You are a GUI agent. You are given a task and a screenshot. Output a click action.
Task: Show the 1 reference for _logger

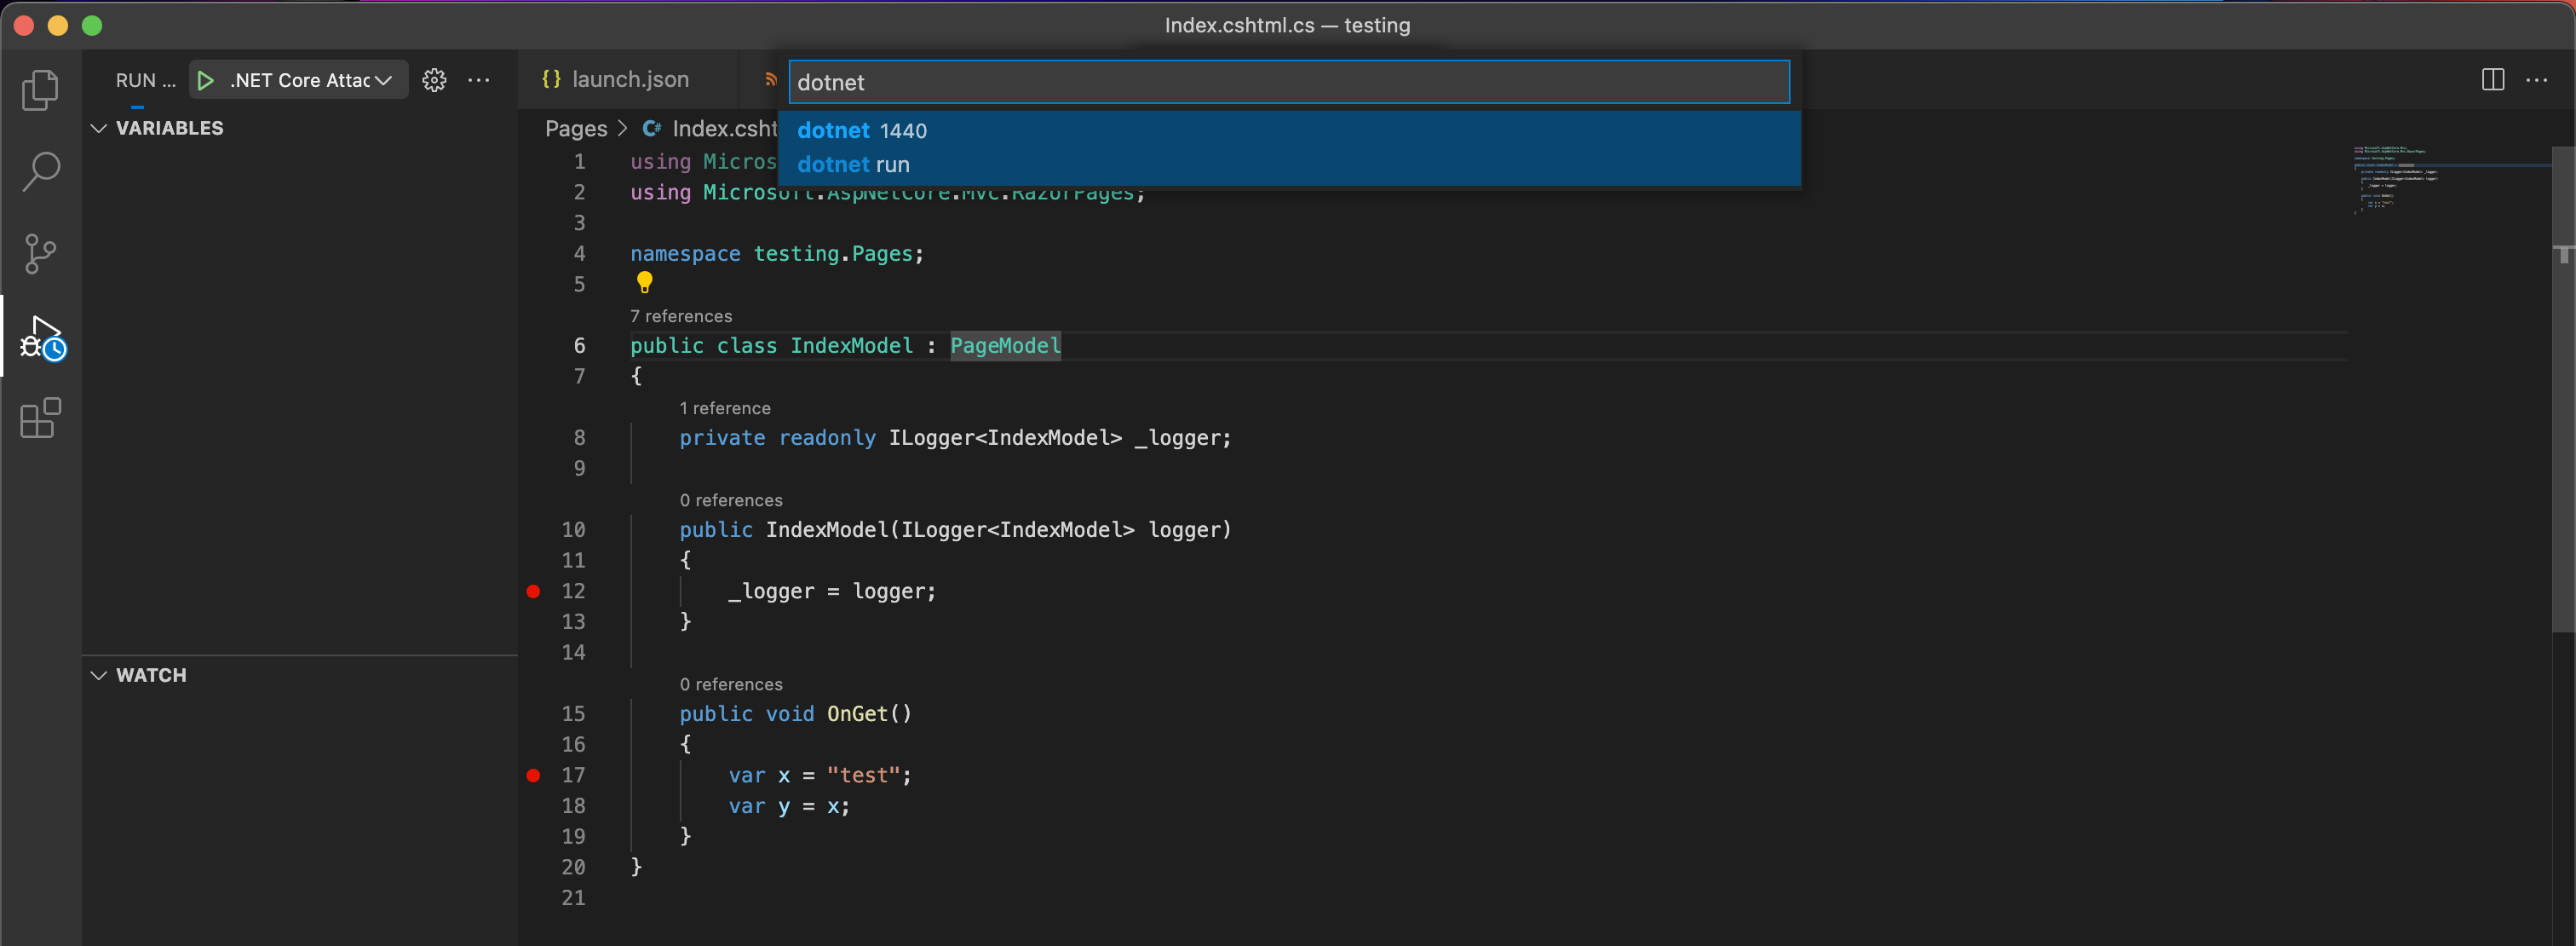point(725,408)
